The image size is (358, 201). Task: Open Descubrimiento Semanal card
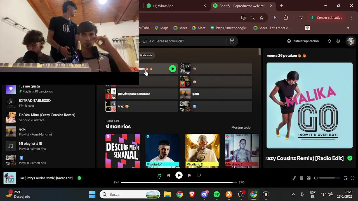point(123,151)
